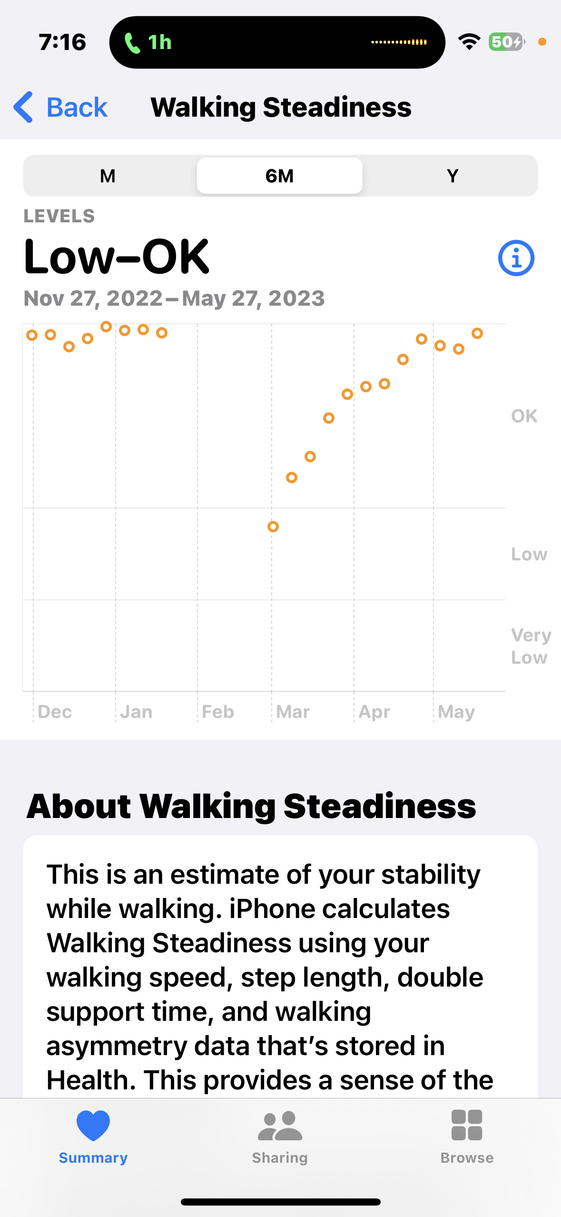Open the Summary heart tab icon
561x1217 pixels.
point(93,1126)
